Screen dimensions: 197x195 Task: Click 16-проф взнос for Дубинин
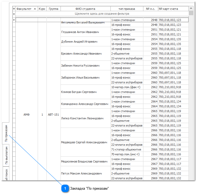click(127, 44)
